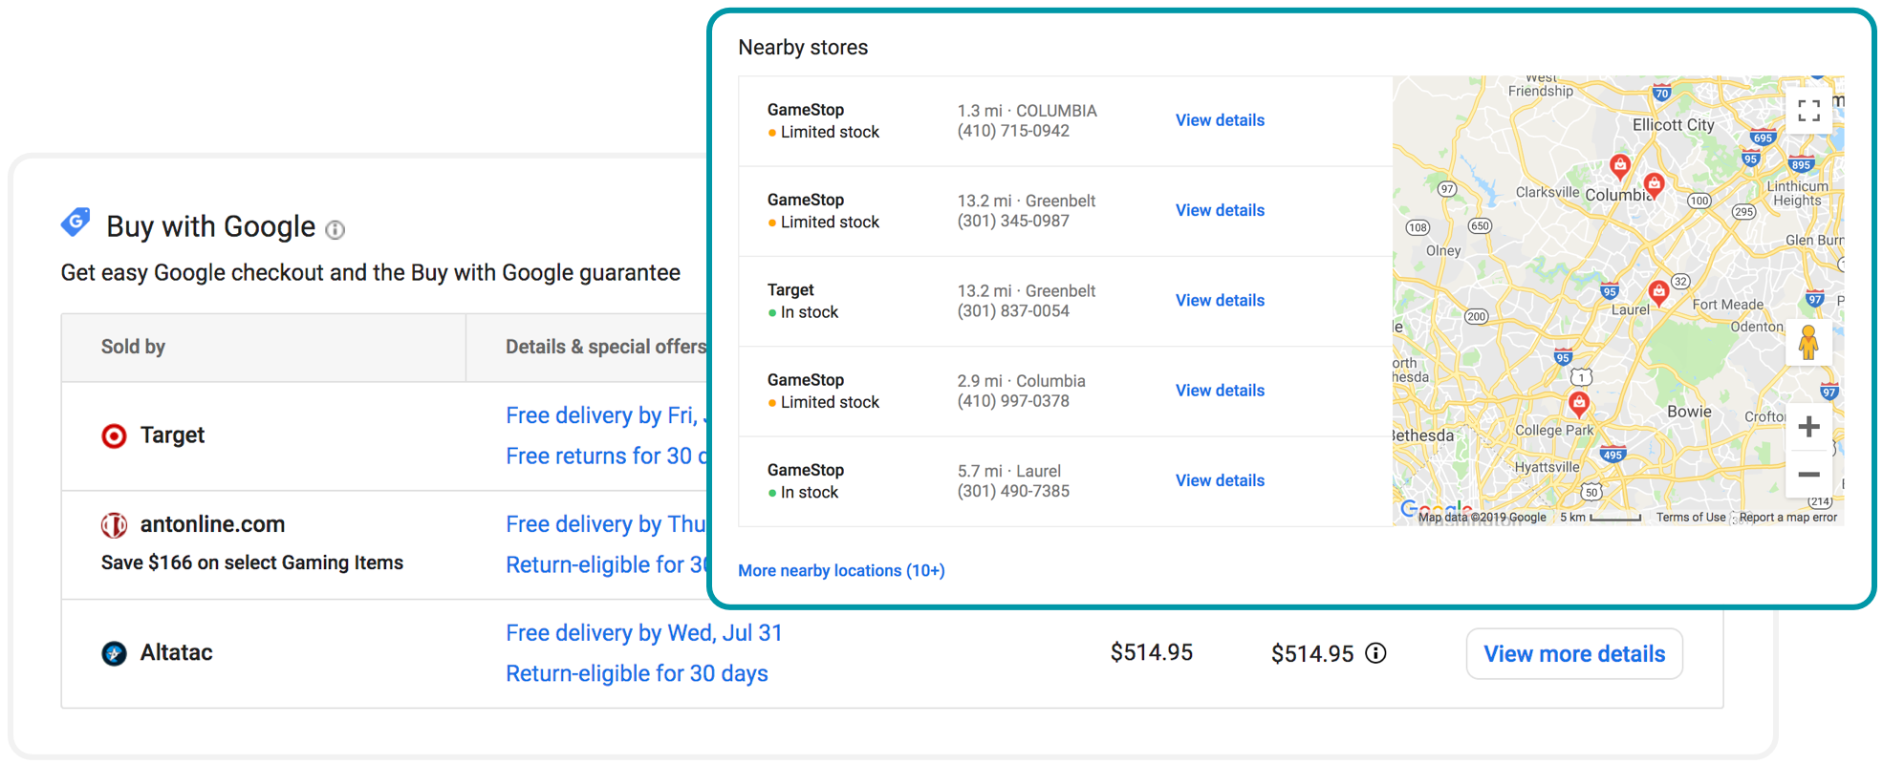The width and height of the screenshot is (1883, 764).
Task: Open map Terms of Use link
Action: click(1691, 518)
